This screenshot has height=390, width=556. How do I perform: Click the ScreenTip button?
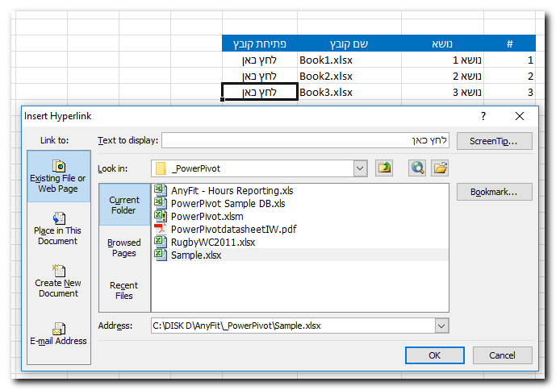pos(494,141)
